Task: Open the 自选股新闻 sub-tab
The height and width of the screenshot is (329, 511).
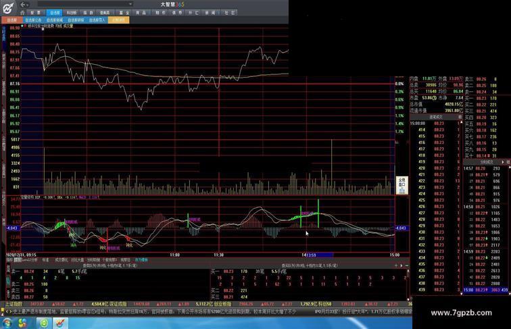Action: (x=55, y=20)
